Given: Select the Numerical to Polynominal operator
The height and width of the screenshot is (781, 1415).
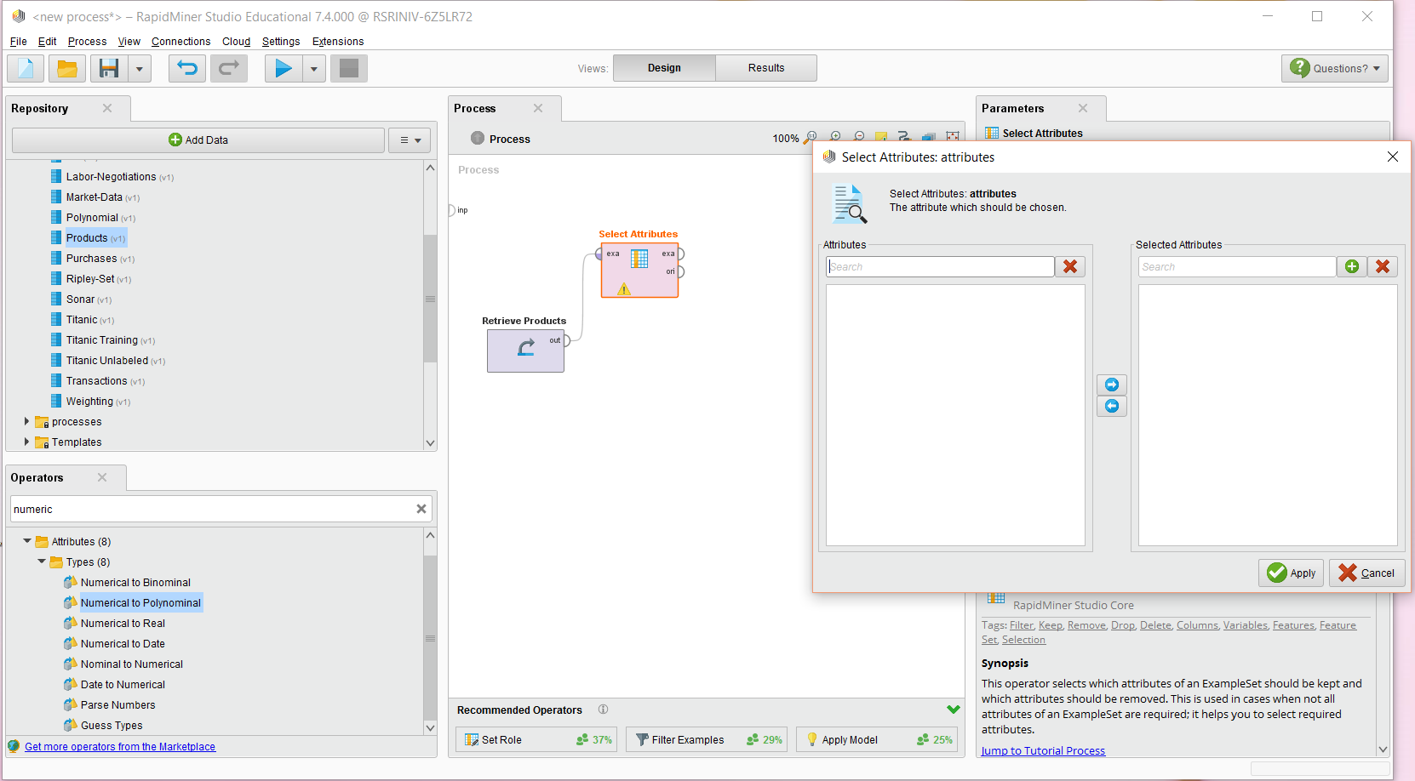Looking at the screenshot, I should [140, 602].
